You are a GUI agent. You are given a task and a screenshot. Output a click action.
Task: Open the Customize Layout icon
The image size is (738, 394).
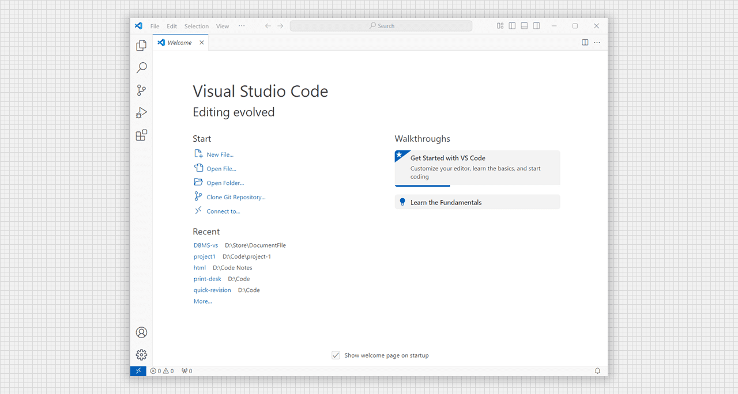pos(500,26)
